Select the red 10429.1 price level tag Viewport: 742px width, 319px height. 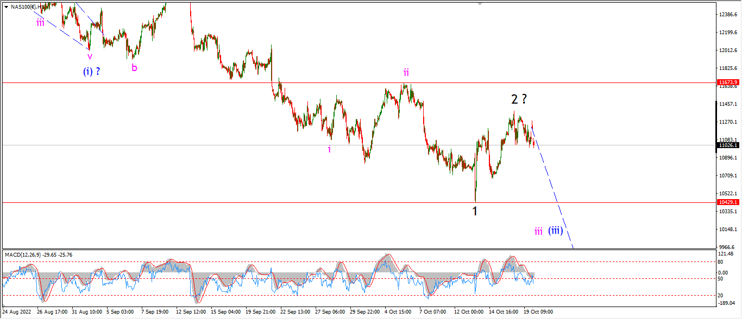[x=728, y=202]
